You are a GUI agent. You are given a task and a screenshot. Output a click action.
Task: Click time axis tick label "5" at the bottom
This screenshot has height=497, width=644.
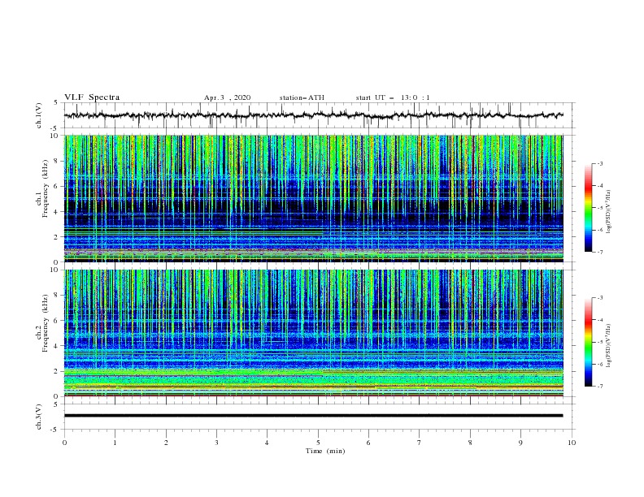click(318, 443)
